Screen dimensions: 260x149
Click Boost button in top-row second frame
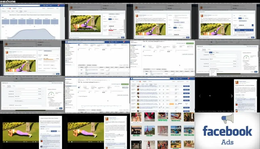click(x=123, y=38)
